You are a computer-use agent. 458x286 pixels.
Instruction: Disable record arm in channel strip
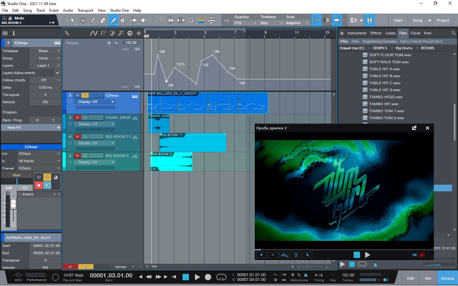click(x=39, y=186)
